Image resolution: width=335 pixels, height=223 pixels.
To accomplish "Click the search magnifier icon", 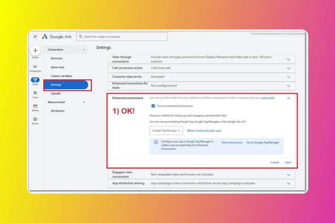I will point(80,37).
